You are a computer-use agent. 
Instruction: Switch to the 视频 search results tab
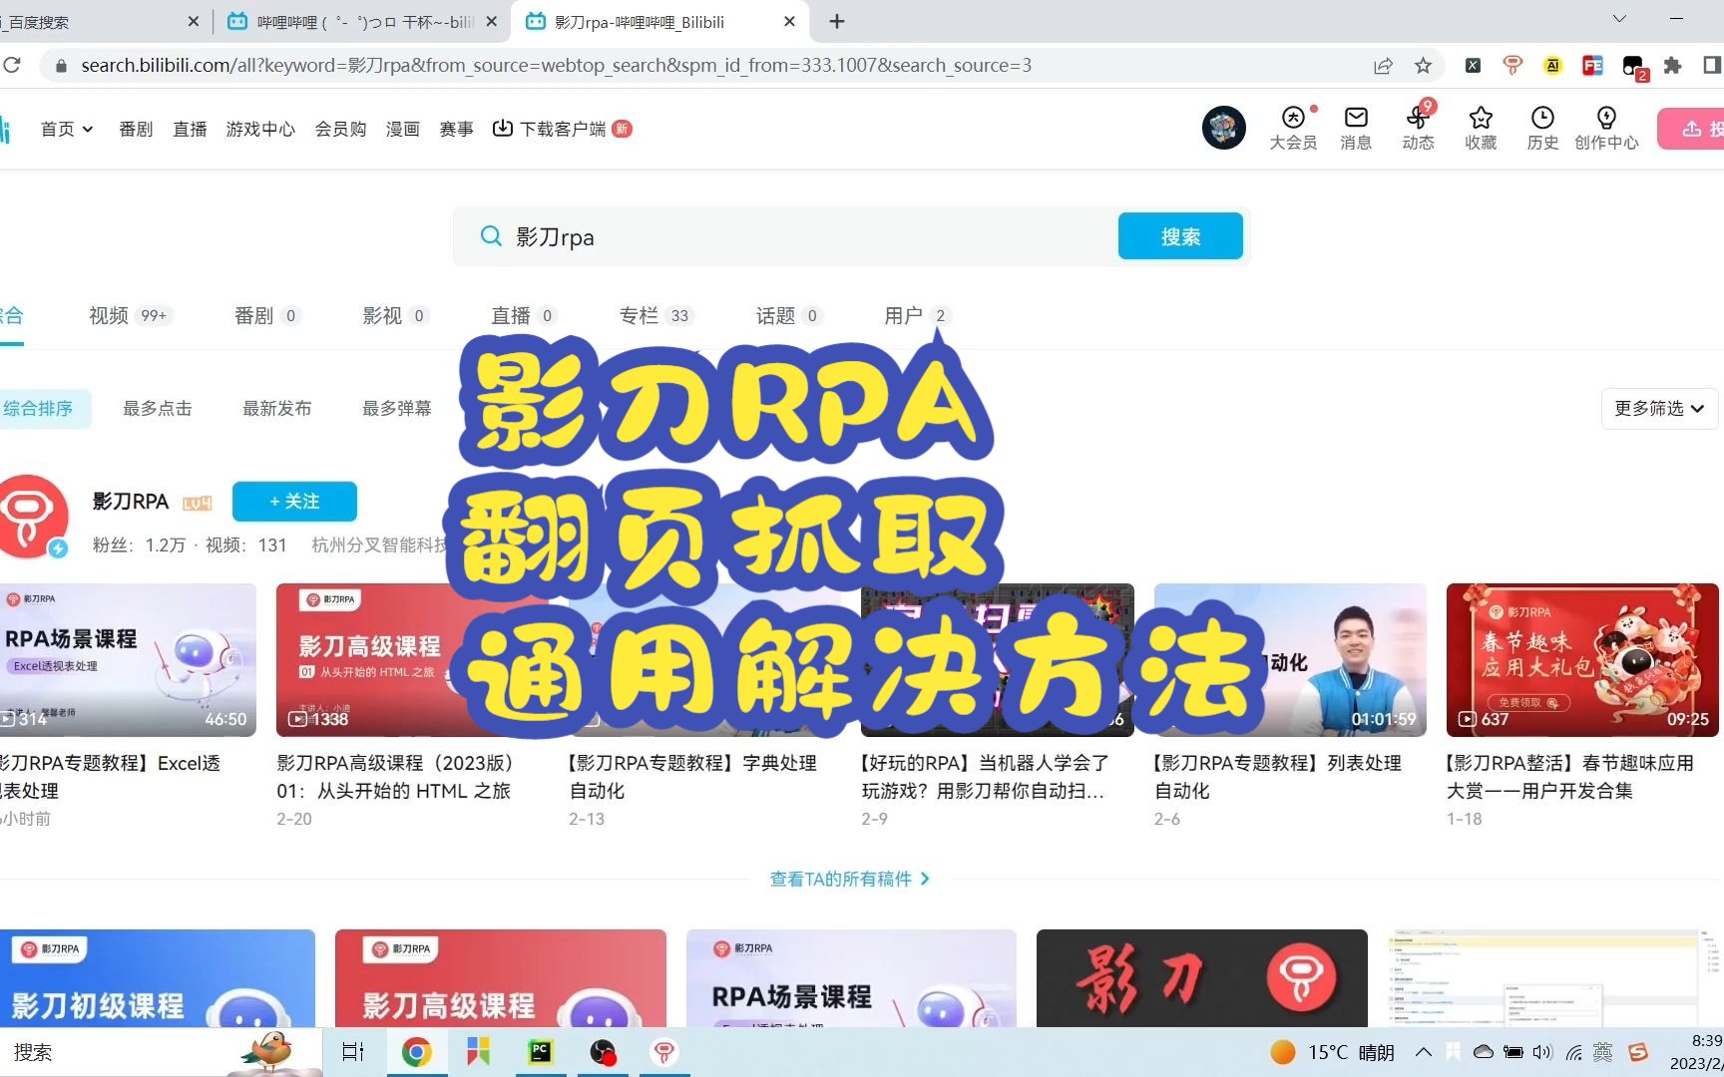point(108,315)
